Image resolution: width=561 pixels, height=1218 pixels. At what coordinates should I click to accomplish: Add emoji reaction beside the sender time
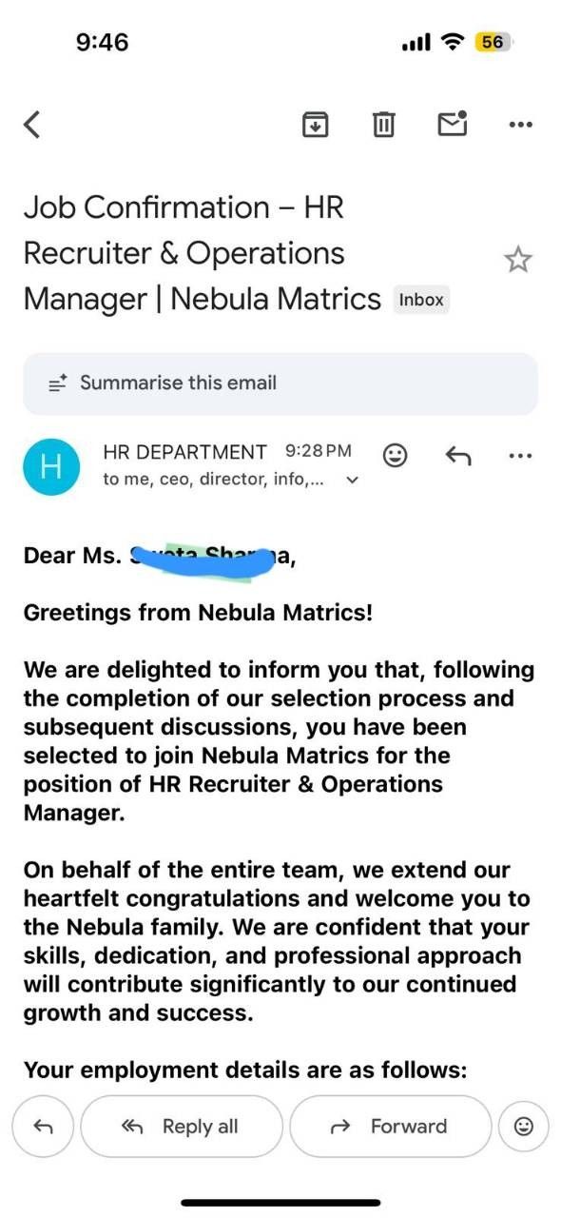click(395, 456)
